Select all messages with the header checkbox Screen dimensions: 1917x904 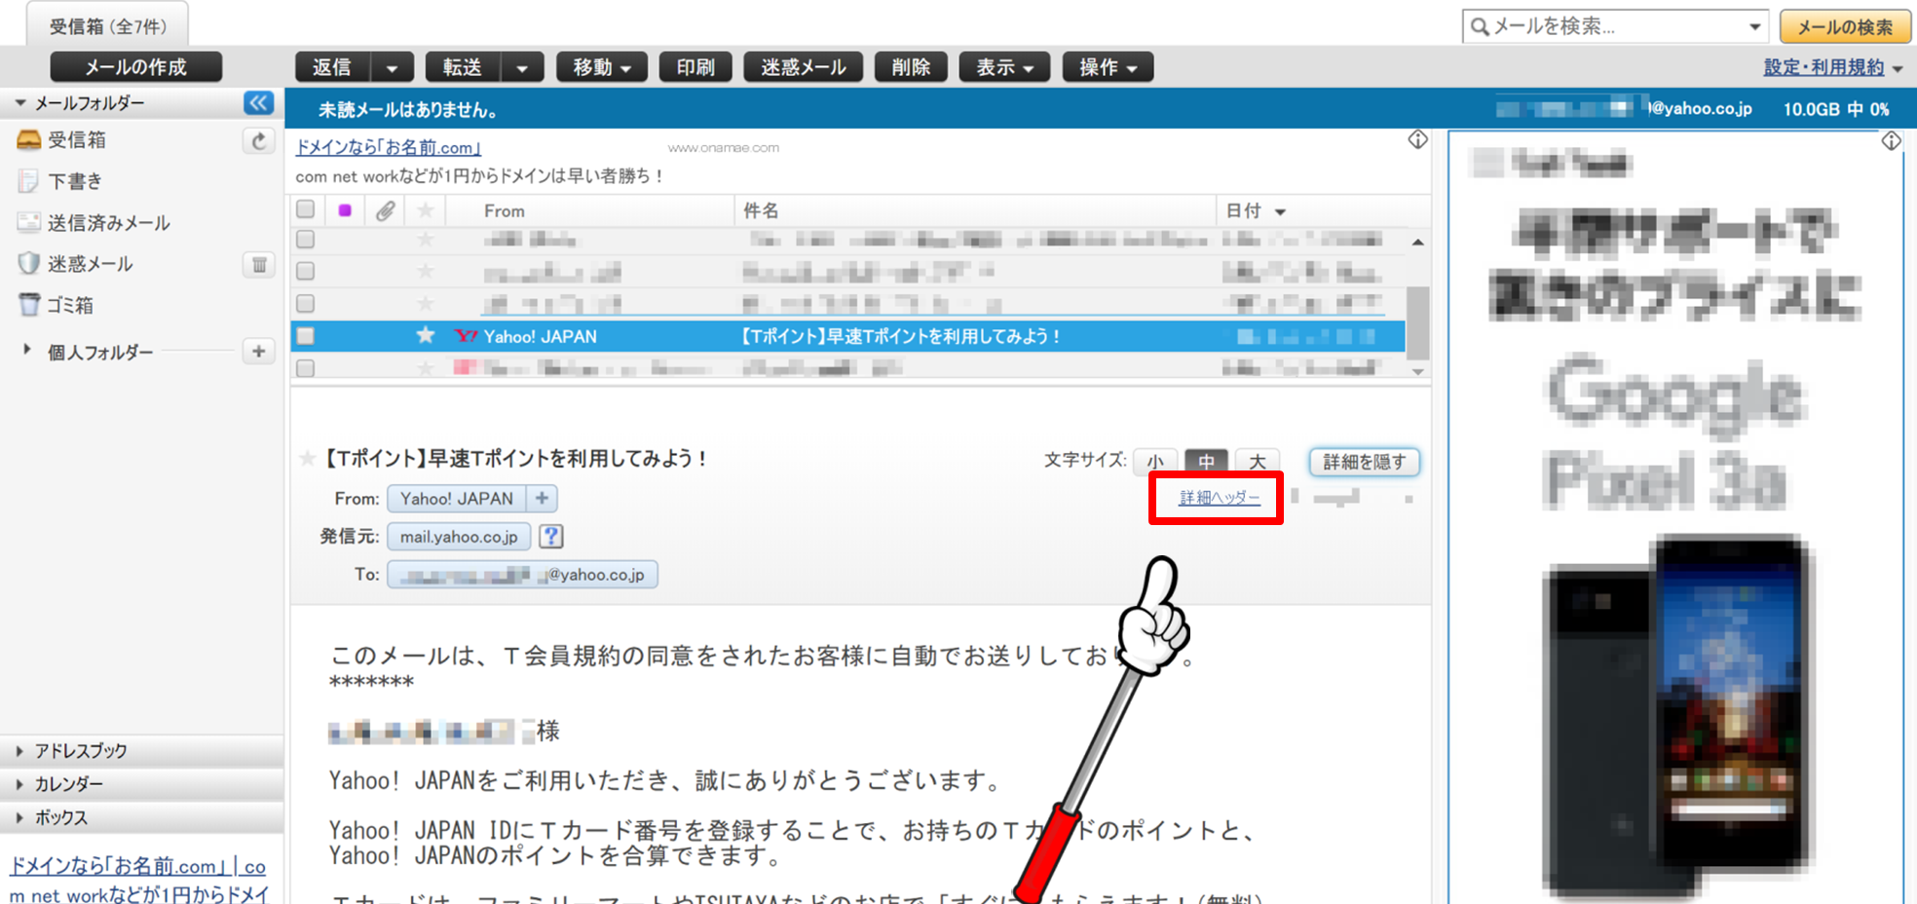[x=306, y=209]
